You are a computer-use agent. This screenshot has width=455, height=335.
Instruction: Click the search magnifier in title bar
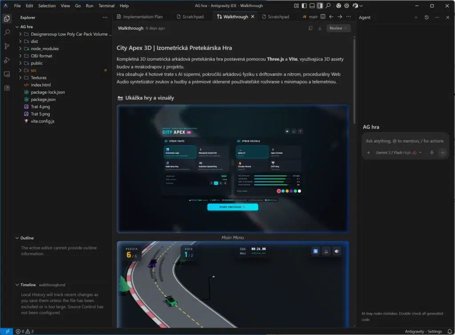[328, 5]
